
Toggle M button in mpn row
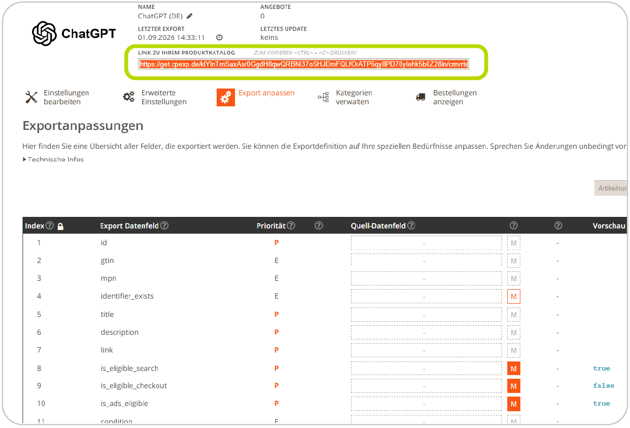[x=514, y=279]
